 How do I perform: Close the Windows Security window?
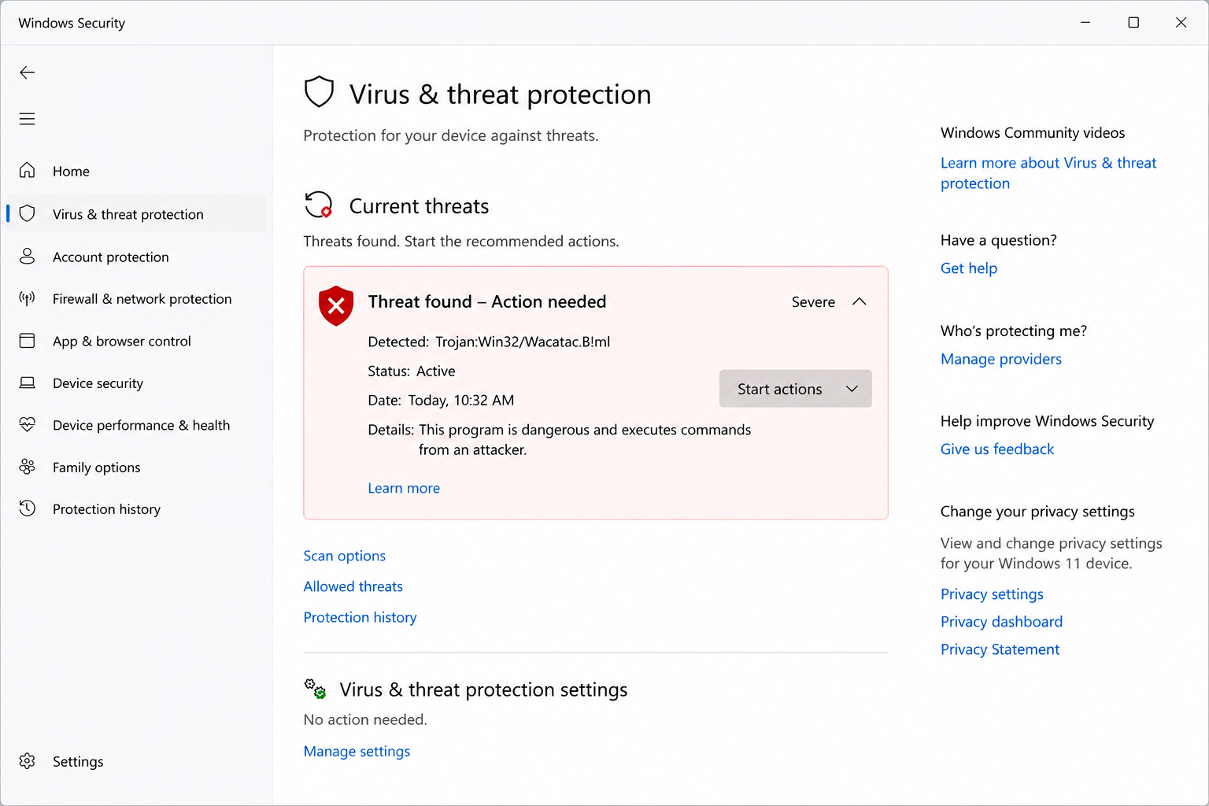click(x=1181, y=22)
